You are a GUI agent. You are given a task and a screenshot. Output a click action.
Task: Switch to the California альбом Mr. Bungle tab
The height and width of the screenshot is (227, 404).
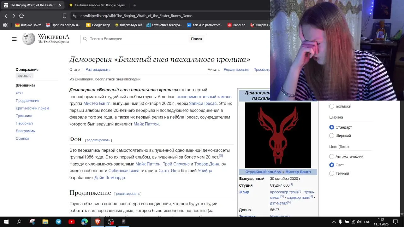point(97,5)
